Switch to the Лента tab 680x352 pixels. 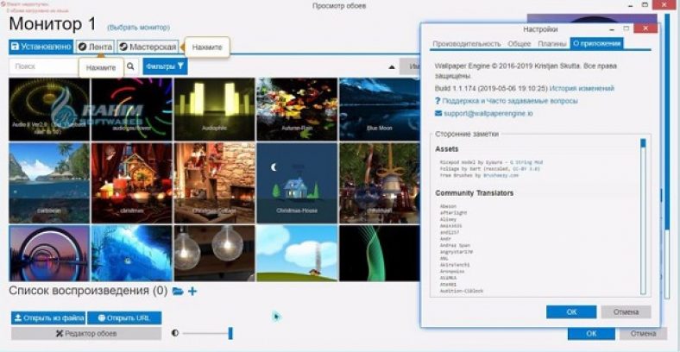point(96,47)
